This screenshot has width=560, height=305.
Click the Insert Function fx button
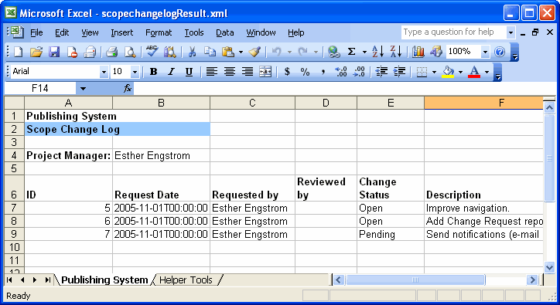(128, 88)
